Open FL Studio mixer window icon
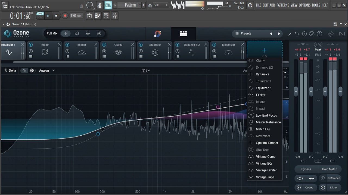Image resolution: width=348 pixels, height=195 pixels. pos(114,16)
